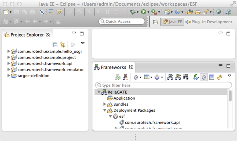Click the Add Framework icon
Viewport: 237px width, 141px height.
point(170,77)
